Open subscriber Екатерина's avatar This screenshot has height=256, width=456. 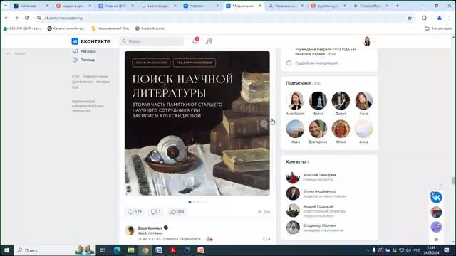pyautogui.click(x=318, y=129)
